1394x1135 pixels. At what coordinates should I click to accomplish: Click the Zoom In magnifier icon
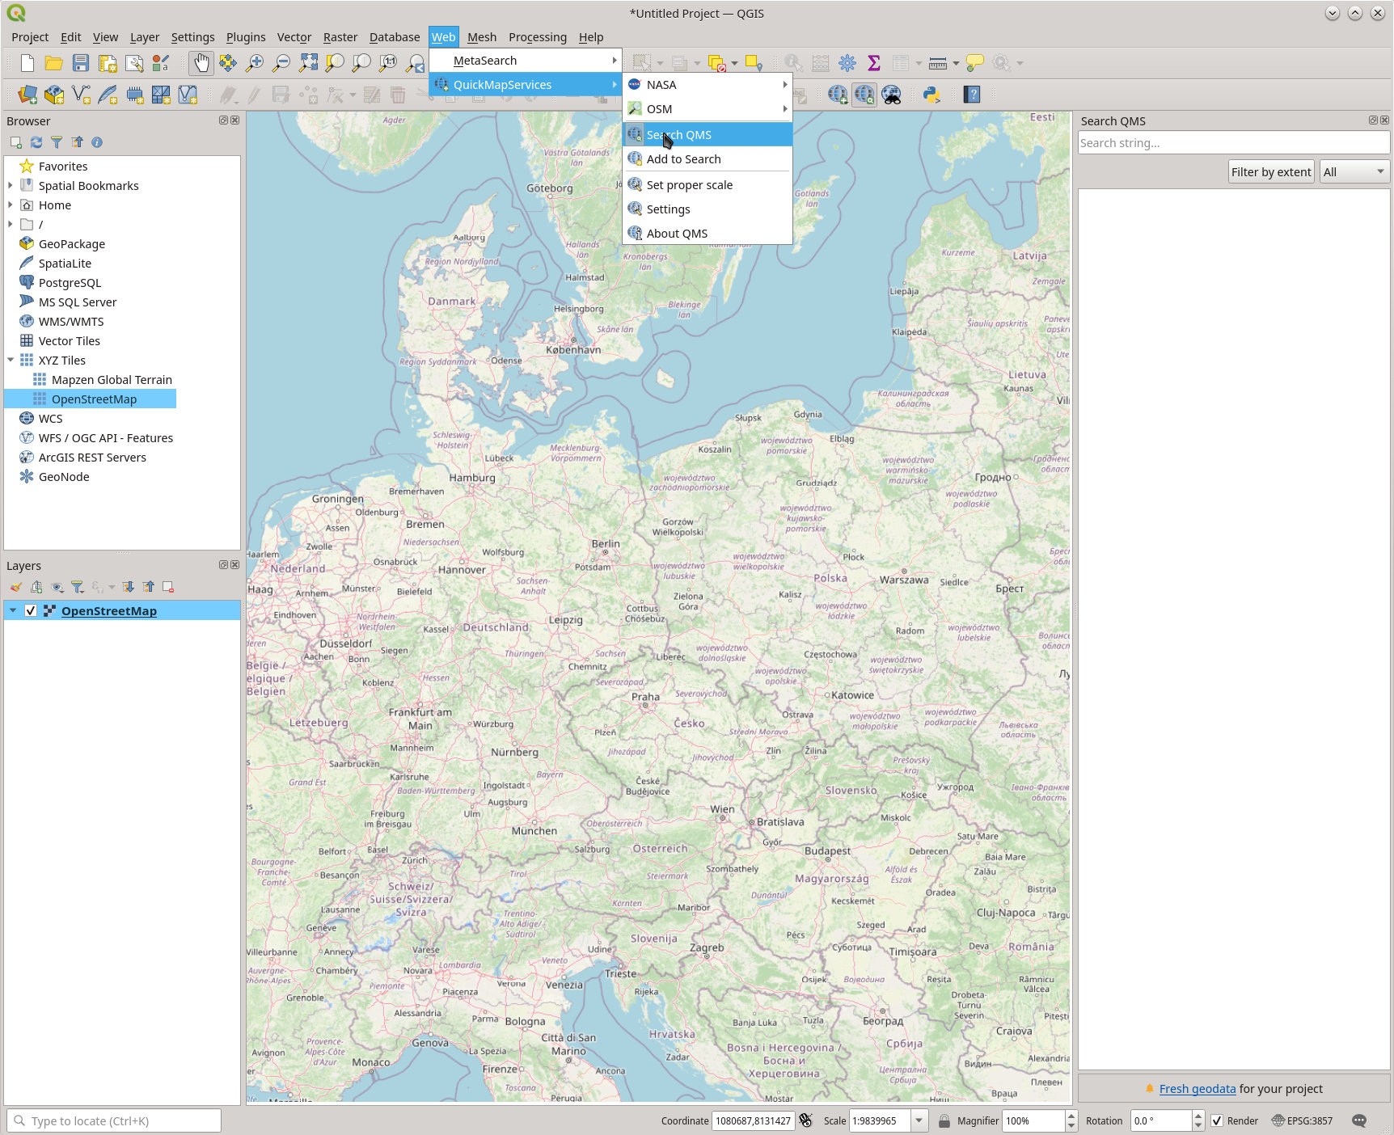(x=255, y=63)
